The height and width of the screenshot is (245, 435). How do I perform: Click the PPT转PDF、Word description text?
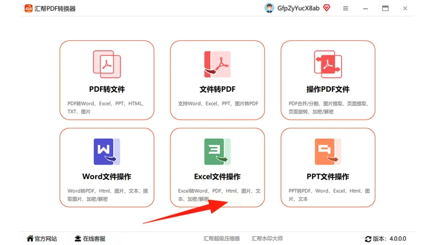click(329, 195)
